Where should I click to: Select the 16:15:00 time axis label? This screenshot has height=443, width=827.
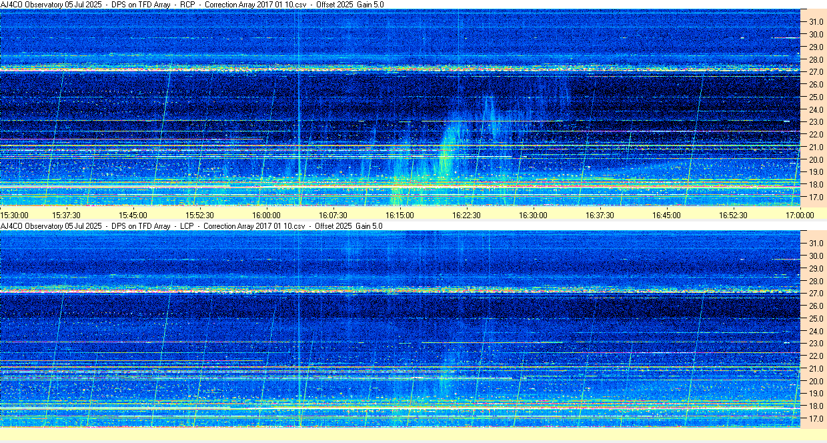pyautogui.click(x=400, y=215)
